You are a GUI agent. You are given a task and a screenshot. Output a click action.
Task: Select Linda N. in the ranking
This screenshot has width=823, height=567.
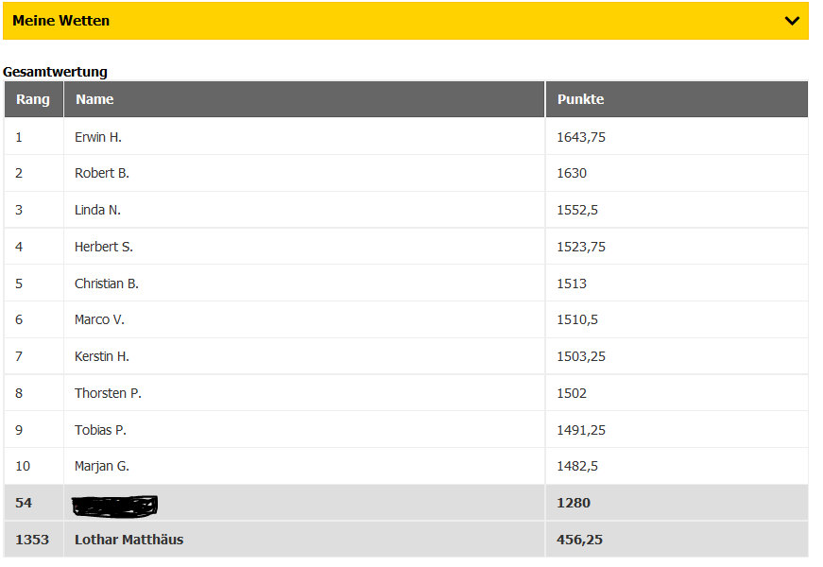click(x=97, y=210)
